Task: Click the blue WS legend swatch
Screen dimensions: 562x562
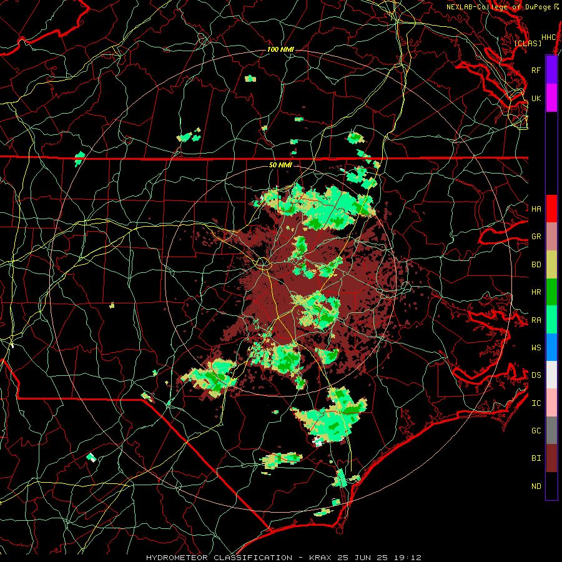Action: click(x=551, y=347)
